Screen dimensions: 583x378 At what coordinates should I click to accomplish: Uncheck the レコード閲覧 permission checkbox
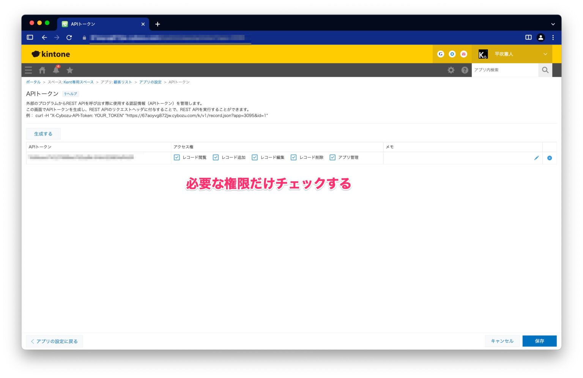176,157
